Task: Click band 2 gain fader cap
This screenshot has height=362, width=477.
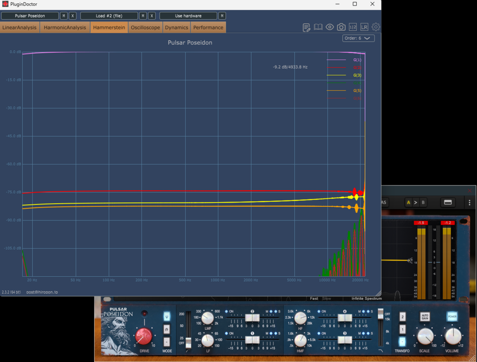Action: 252,318
